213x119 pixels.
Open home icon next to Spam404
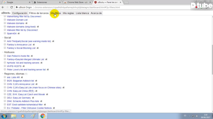19,33
